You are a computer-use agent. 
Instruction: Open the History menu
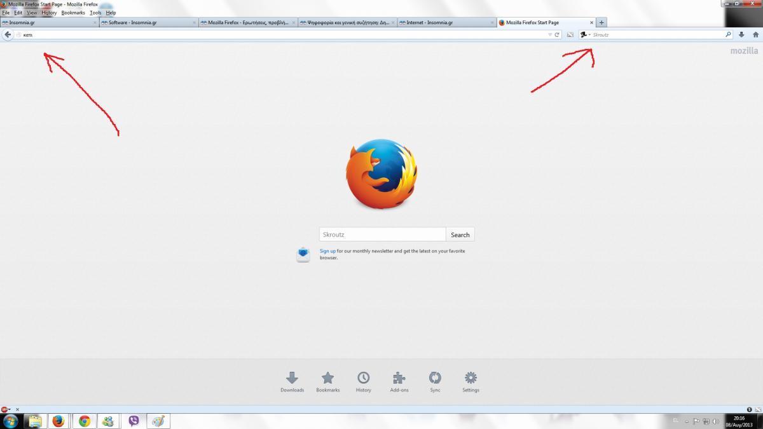point(49,13)
